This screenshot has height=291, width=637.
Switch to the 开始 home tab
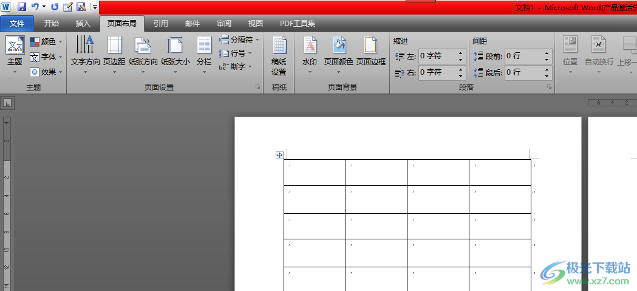(x=51, y=24)
